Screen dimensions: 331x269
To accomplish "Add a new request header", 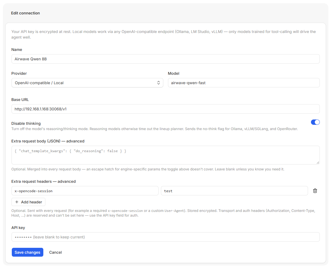I will pyautogui.click(x=29, y=202).
